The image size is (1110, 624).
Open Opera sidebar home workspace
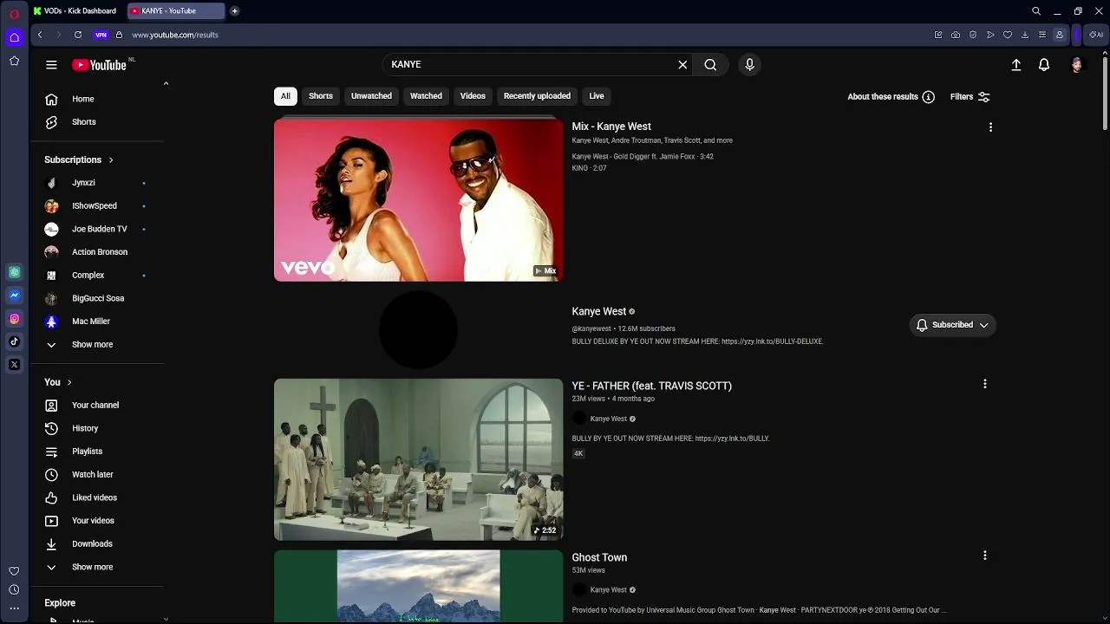pyautogui.click(x=14, y=37)
